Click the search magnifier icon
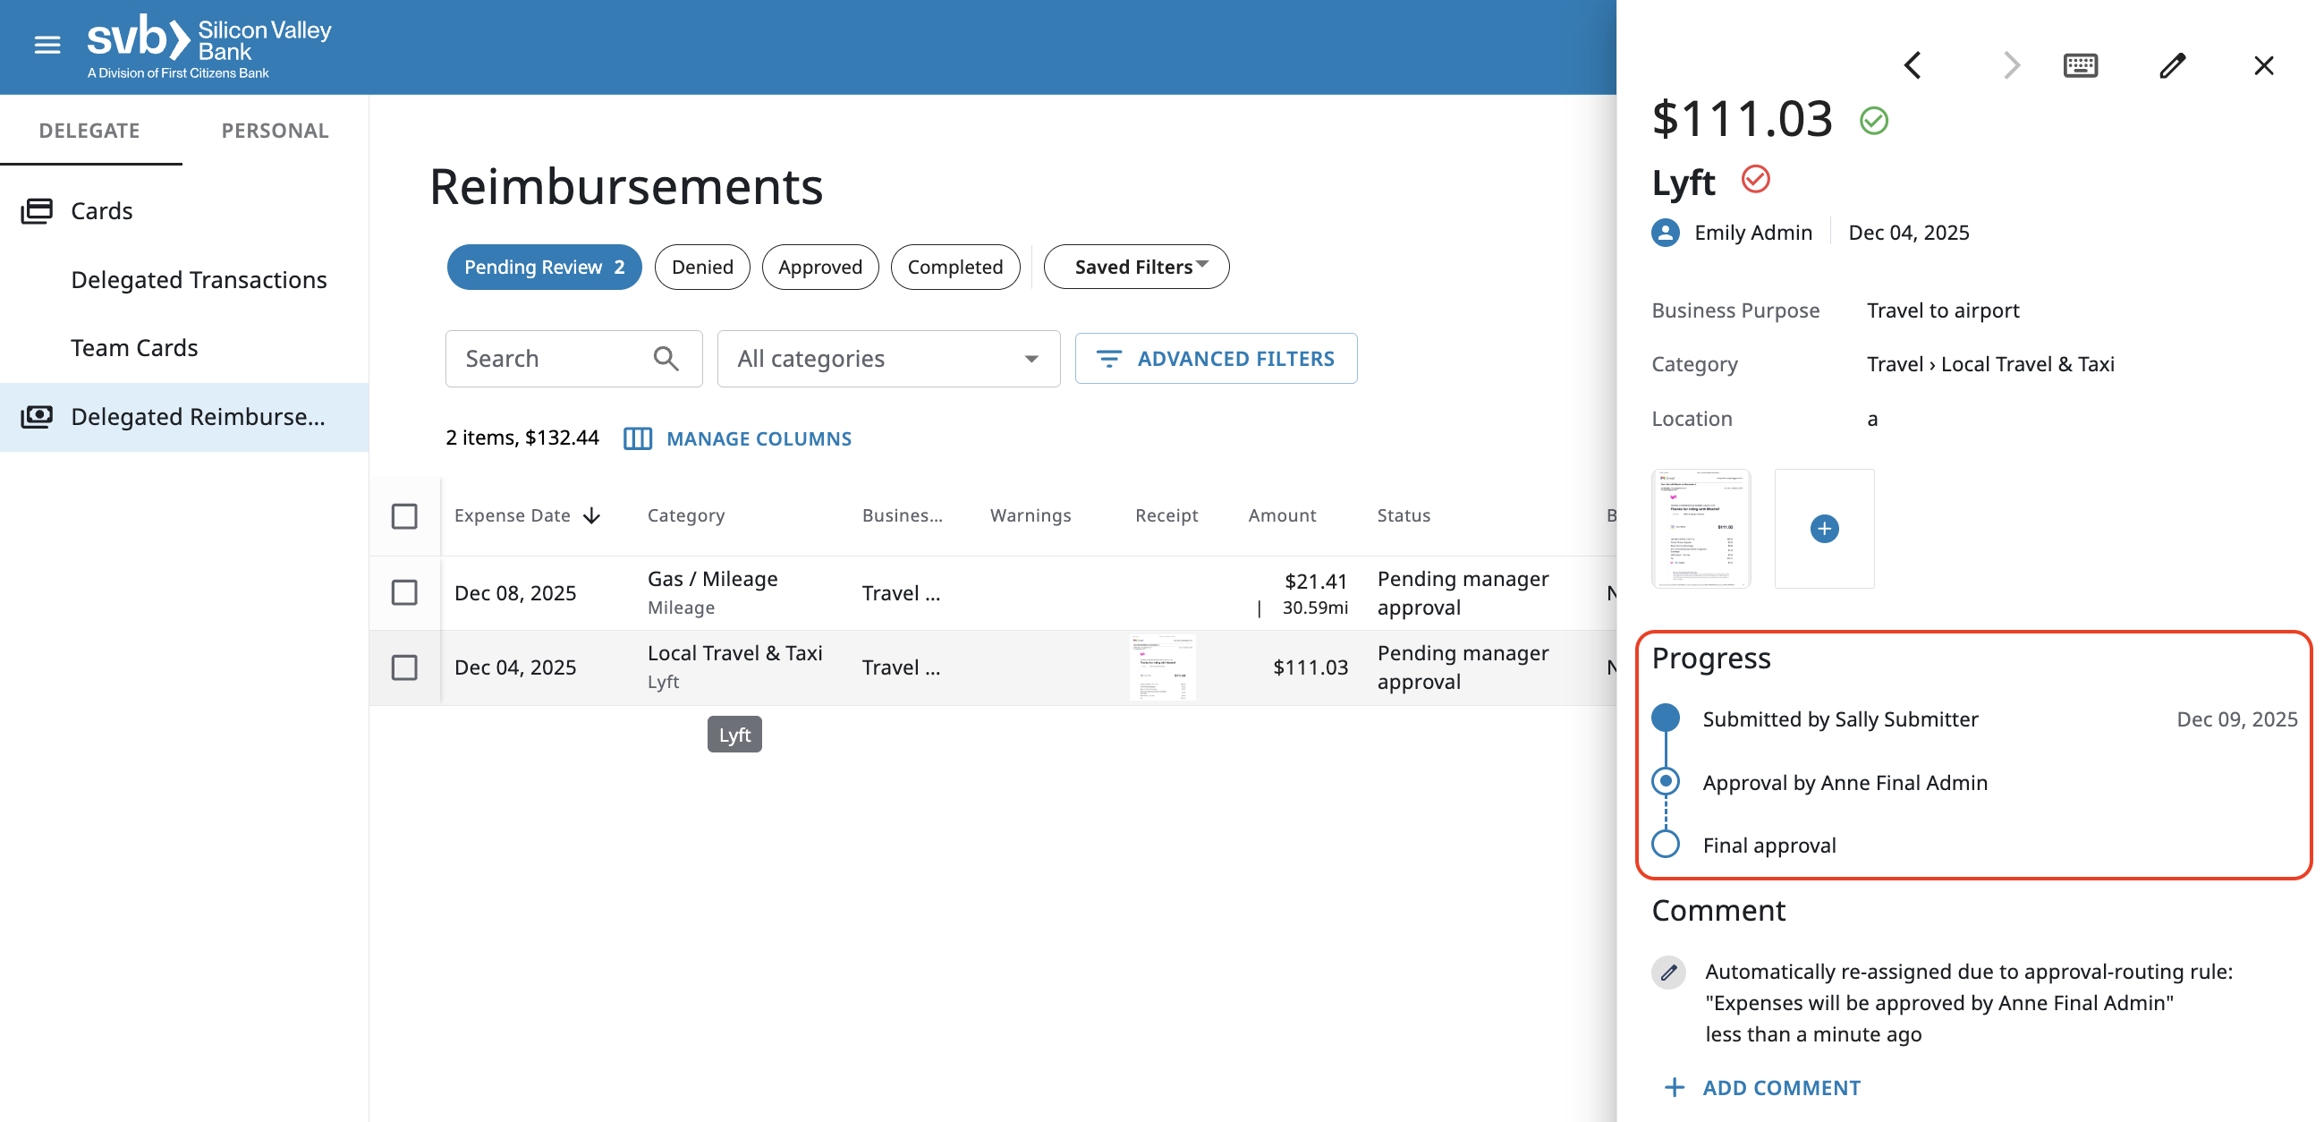This screenshot has height=1122, width=2324. [666, 359]
